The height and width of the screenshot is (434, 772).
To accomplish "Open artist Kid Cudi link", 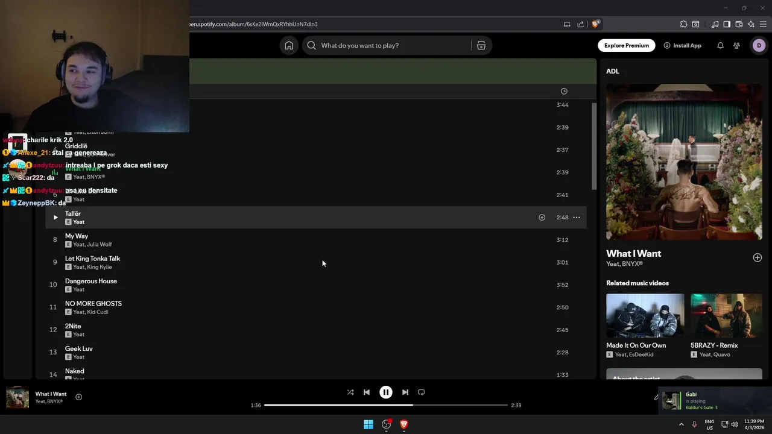I will 98,312.
